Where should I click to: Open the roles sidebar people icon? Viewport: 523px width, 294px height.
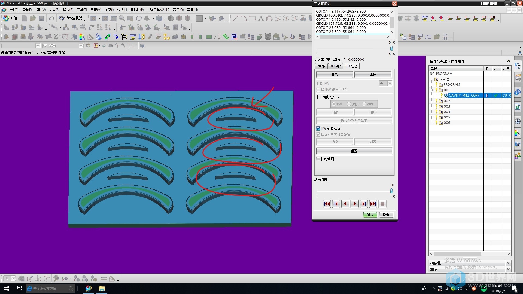[518, 156]
